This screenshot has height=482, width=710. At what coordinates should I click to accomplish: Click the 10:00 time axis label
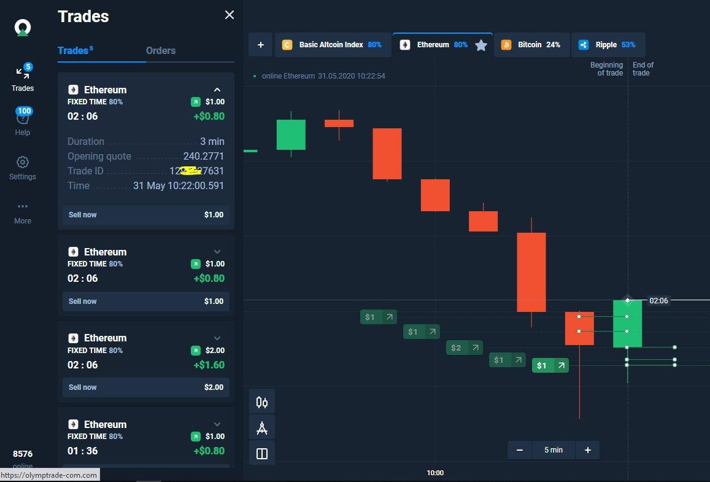coord(435,473)
